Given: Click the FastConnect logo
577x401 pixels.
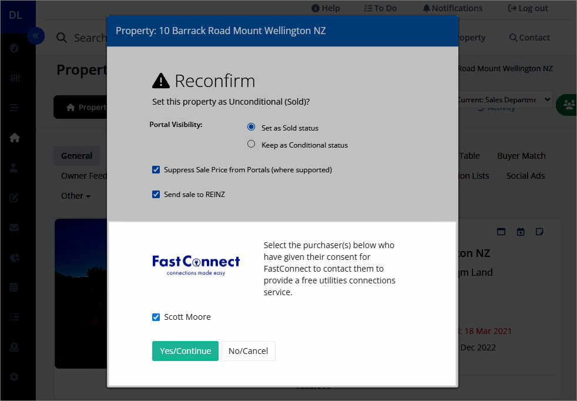Looking at the screenshot, I should pyautogui.click(x=196, y=266).
